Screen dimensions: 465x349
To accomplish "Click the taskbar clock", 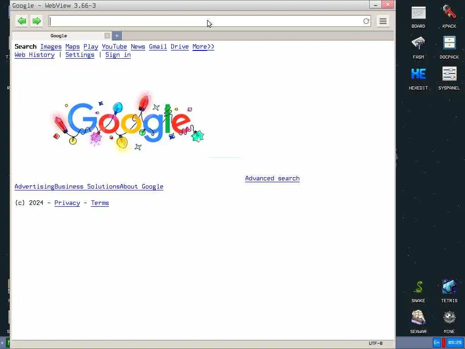I will 455,343.
